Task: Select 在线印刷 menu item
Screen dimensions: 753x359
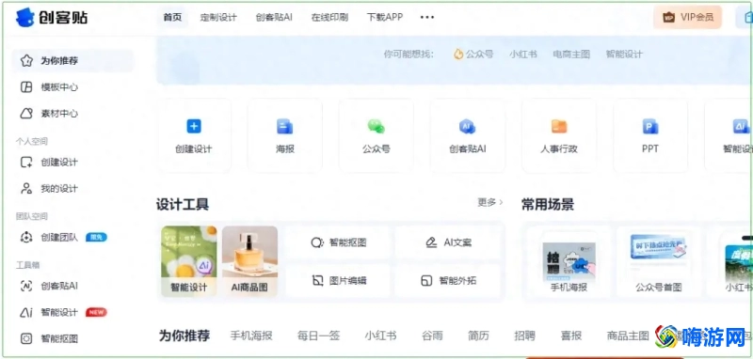Action: 329,17
